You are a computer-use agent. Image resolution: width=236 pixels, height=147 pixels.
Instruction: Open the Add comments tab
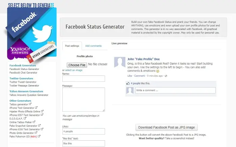(93, 46)
